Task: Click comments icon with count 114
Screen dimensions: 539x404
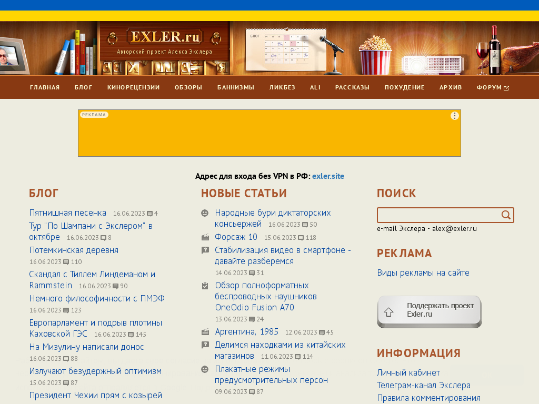Action: point(298,357)
